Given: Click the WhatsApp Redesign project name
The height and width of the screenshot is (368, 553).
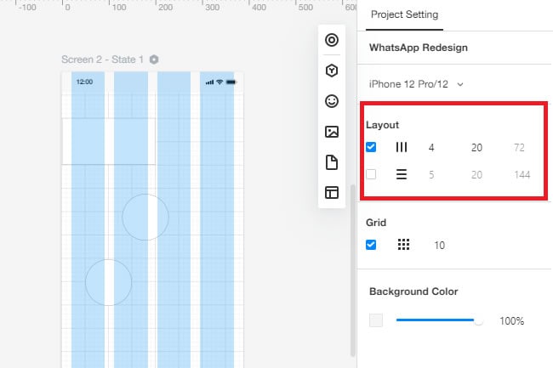Looking at the screenshot, I should click(419, 48).
